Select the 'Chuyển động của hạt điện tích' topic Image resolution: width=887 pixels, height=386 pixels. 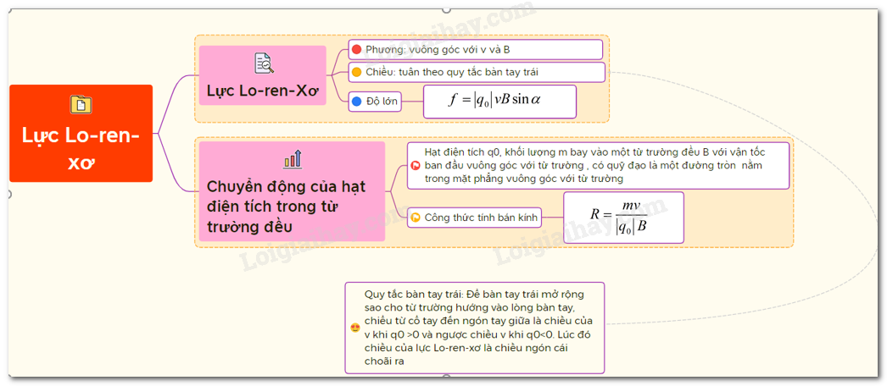(292, 191)
